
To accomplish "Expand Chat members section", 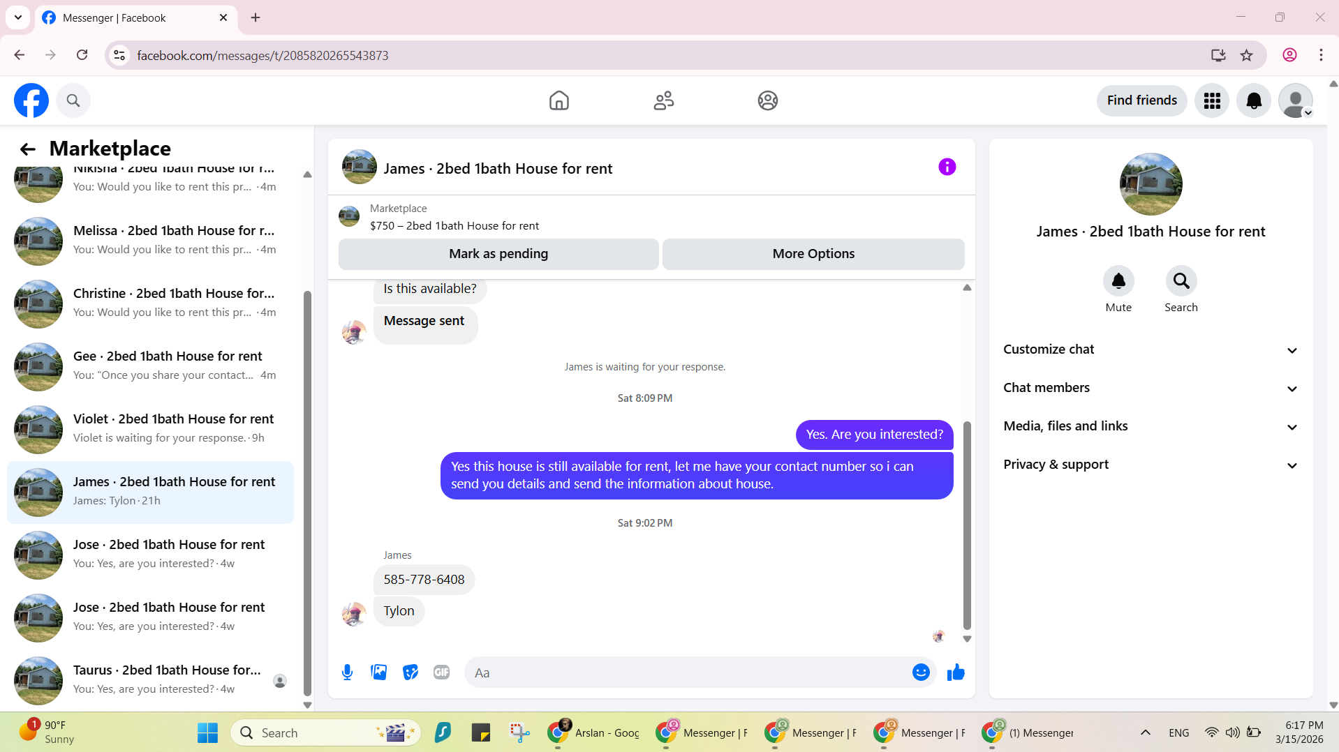I will [x=1151, y=388].
